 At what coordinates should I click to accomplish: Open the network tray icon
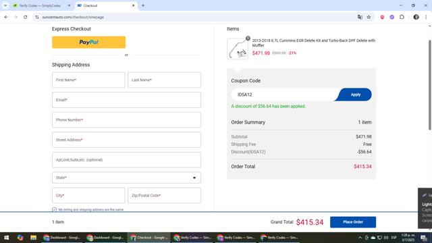[379, 238]
